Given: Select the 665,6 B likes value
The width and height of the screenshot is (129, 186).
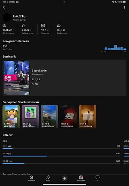Looking at the screenshot, I should pyautogui.click(x=26, y=30).
